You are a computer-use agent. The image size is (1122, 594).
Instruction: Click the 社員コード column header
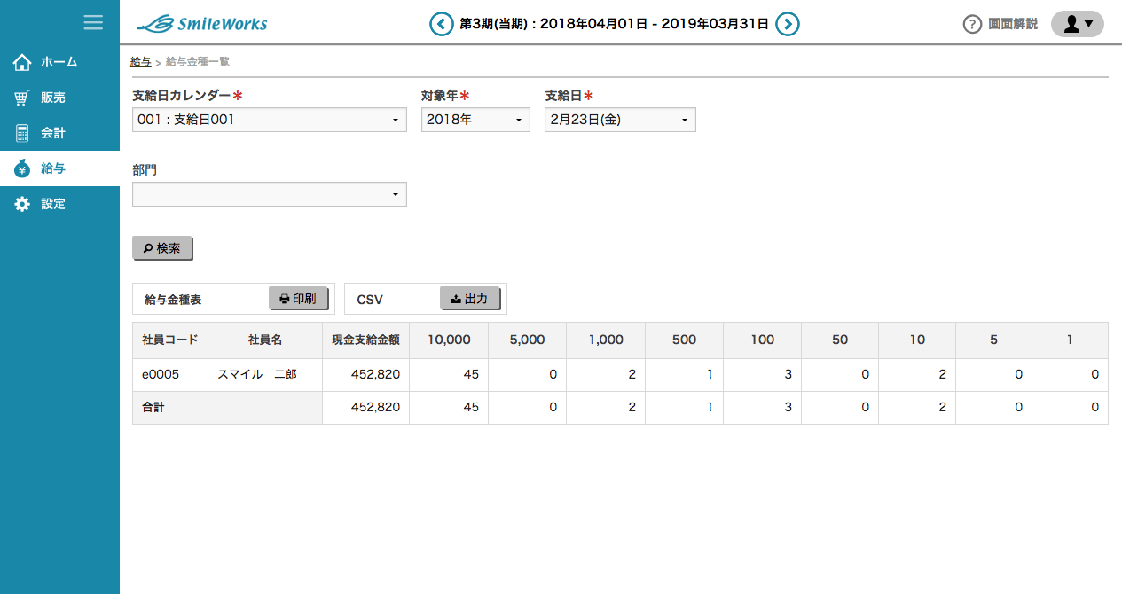[170, 340]
